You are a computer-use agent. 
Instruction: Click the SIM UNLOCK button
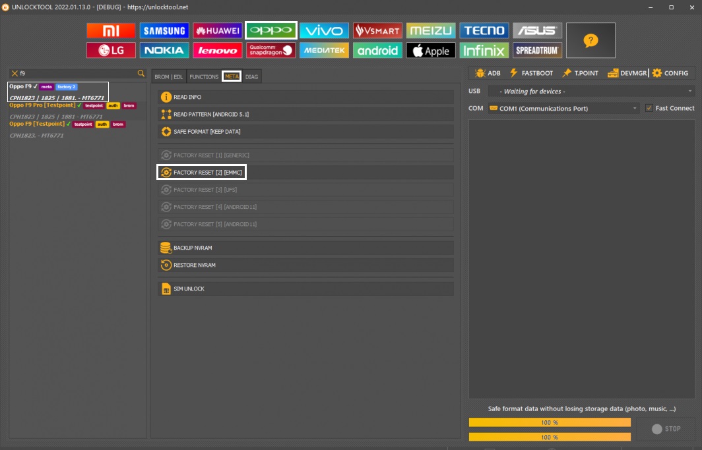click(305, 289)
